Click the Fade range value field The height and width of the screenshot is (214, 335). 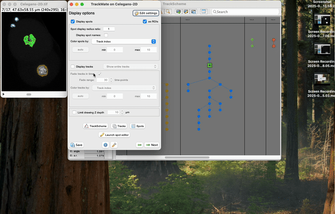[x=103, y=80]
